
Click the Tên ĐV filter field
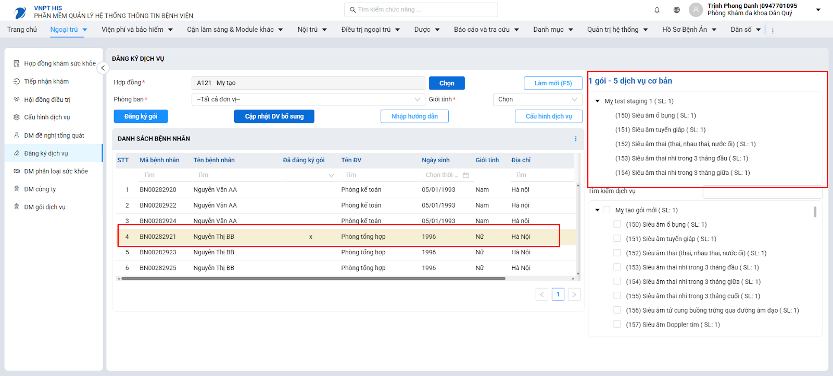[380, 175]
